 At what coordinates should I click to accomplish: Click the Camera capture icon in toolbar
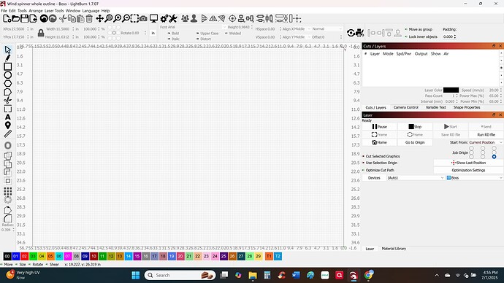[x=143, y=19]
